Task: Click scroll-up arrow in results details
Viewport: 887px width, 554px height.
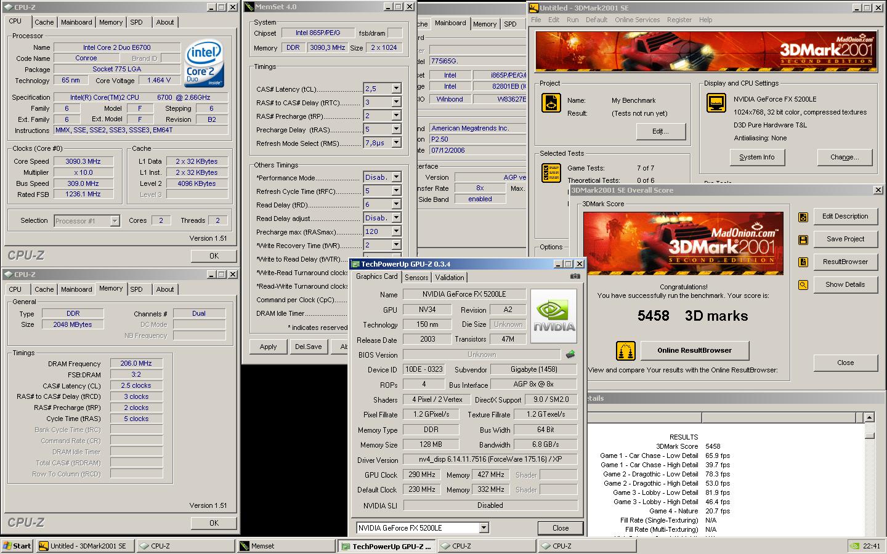Action: (869, 418)
